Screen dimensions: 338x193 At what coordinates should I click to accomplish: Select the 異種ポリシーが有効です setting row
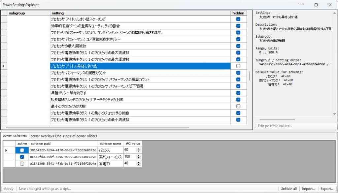tap(140, 93)
